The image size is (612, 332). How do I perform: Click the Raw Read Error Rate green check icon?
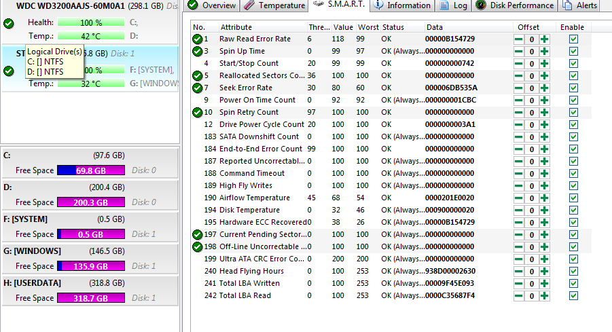pyautogui.click(x=197, y=39)
